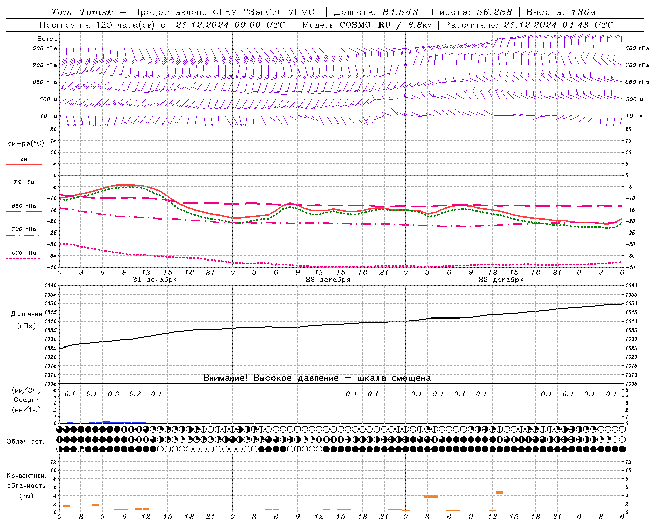Click 'Предоставлено ФГБУ "ЗапСиб УГМС"' provider text
This screenshot has height=521, width=652.
(x=226, y=12)
